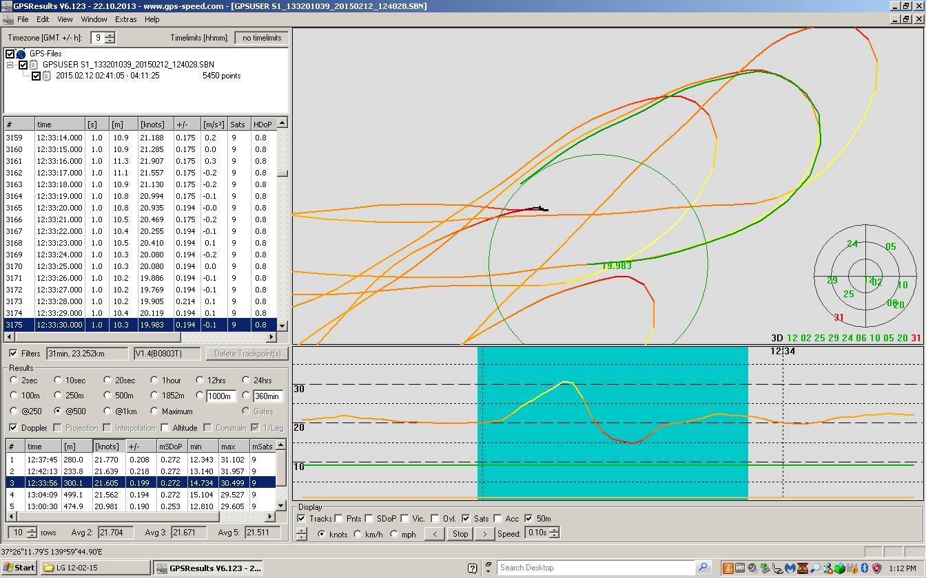926x578 pixels.
Task: Click the desktop search magnifier icon
Action: pos(703,568)
